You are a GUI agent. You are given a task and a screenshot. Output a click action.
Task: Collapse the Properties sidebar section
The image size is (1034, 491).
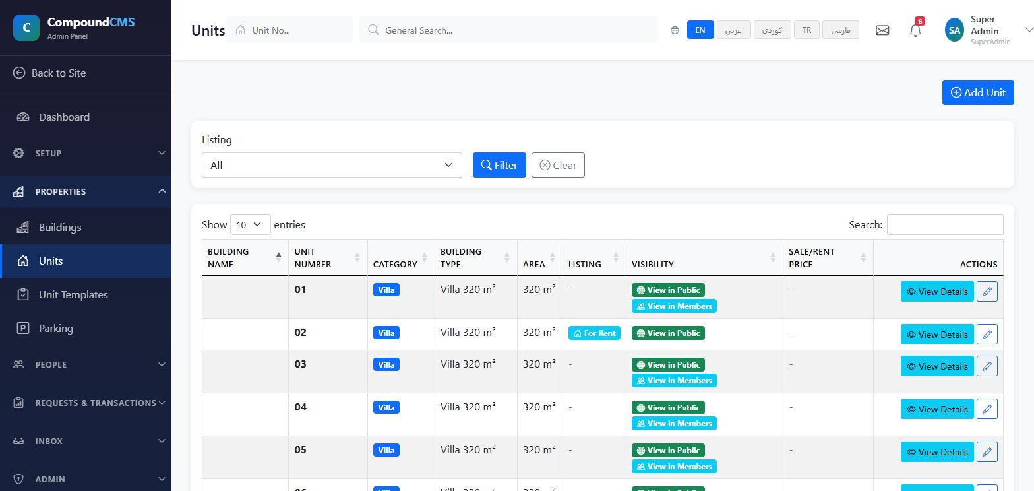pos(86,191)
